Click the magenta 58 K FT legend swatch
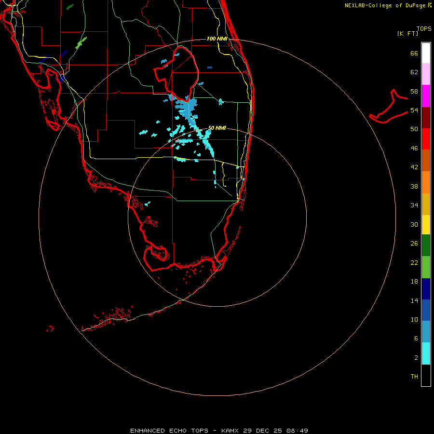 (x=426, y=96)
